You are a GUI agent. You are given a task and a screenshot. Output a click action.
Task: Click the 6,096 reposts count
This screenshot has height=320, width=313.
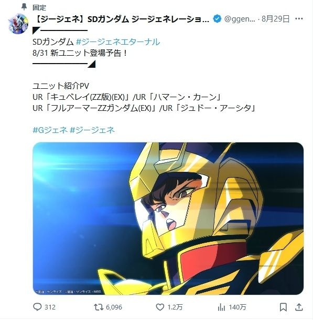point(114,307)
